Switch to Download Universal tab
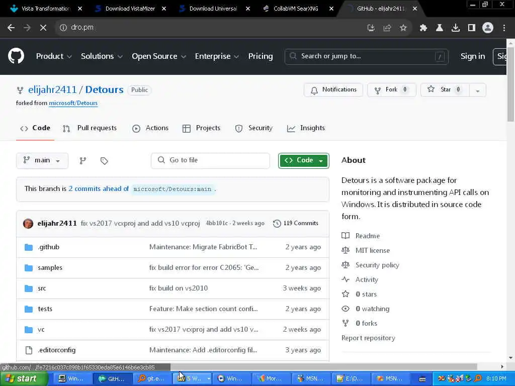 (213, 9)
